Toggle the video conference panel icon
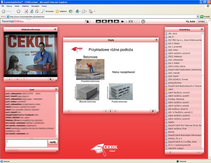 click(x=98, y=21)
